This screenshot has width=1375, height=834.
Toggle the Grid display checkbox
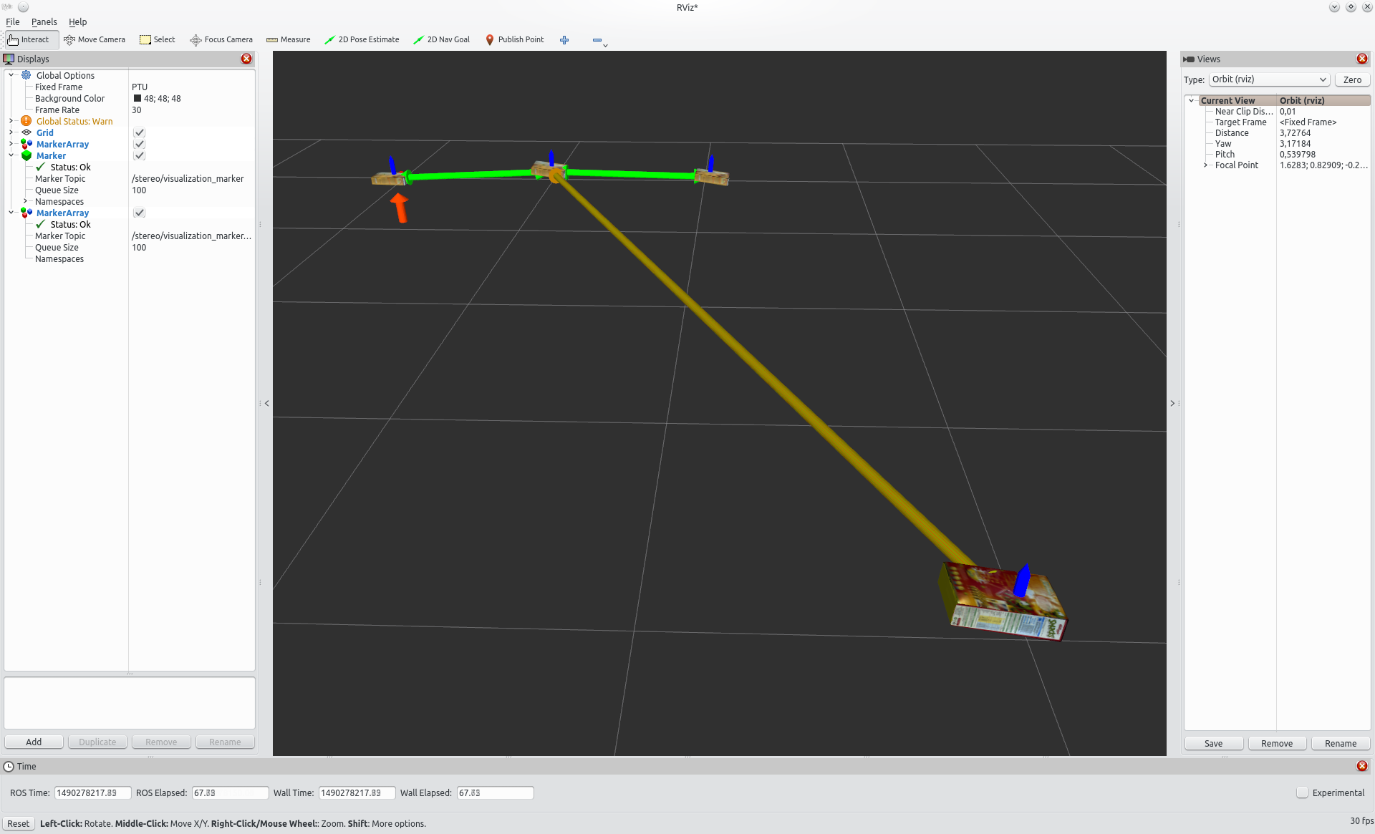(x=140, y=132)
